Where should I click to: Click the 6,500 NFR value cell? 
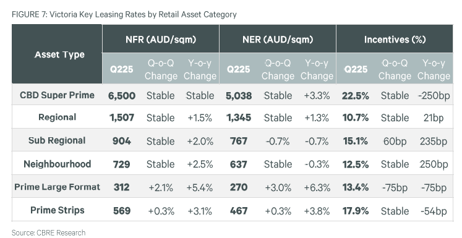(x=122, y=96)
